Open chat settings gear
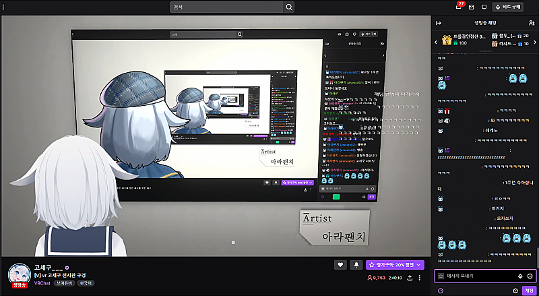 [515, 291]
